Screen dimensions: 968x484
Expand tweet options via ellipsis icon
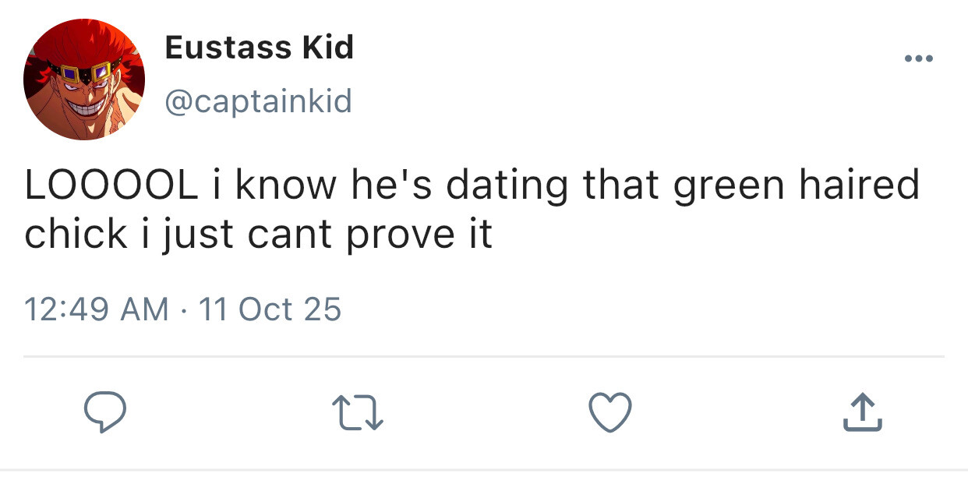[x=920, y=58]
